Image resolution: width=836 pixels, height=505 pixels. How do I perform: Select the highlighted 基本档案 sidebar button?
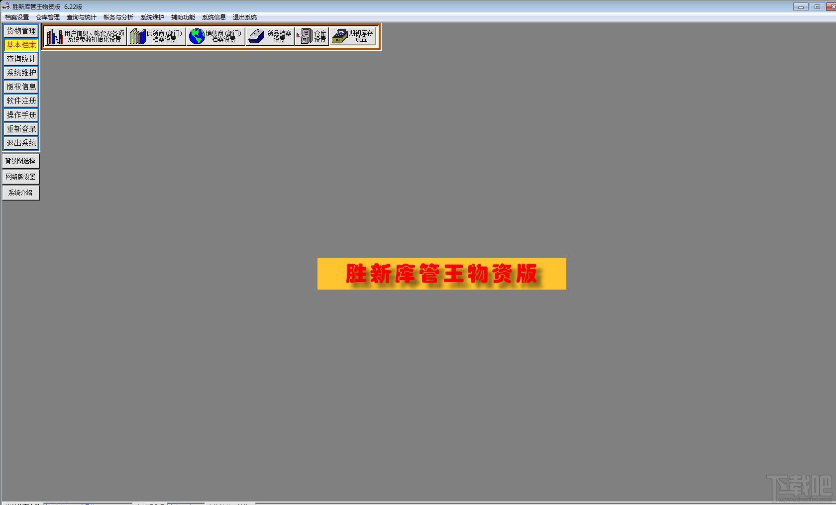21,45
